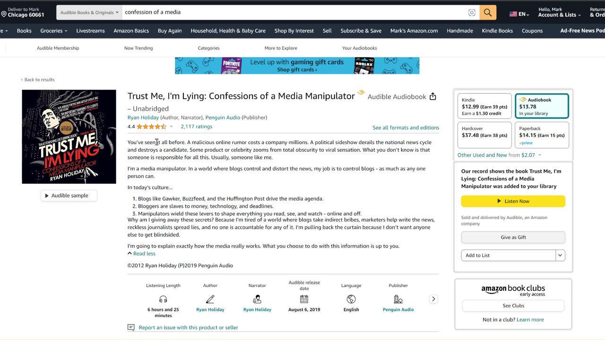Open Books in navigation bar
Screen dimensions: 605x340
click(x=24, y=31)
